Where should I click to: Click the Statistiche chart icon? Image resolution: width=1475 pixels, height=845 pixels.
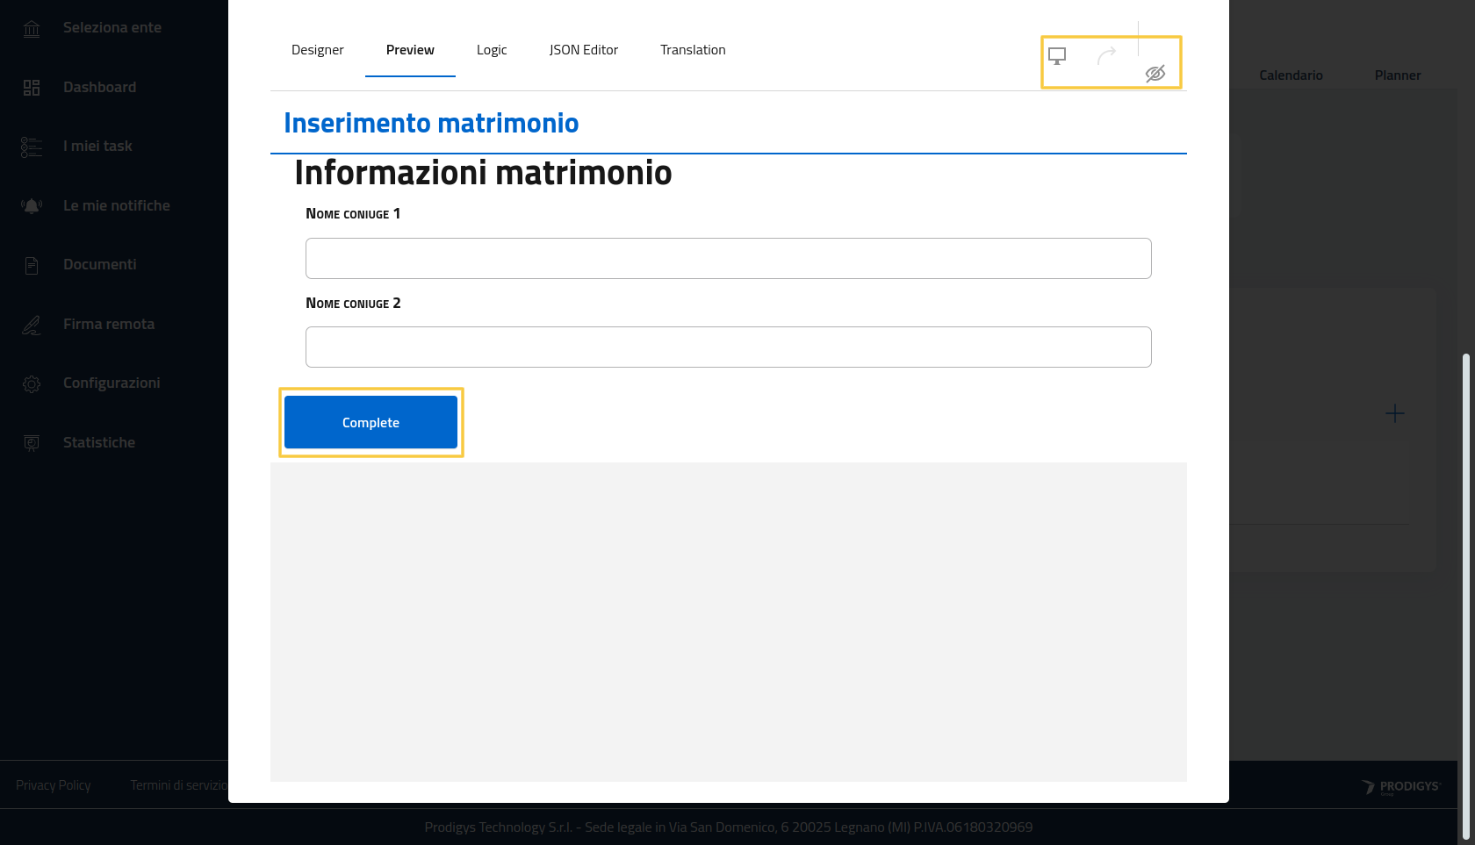tap(32, 443)
